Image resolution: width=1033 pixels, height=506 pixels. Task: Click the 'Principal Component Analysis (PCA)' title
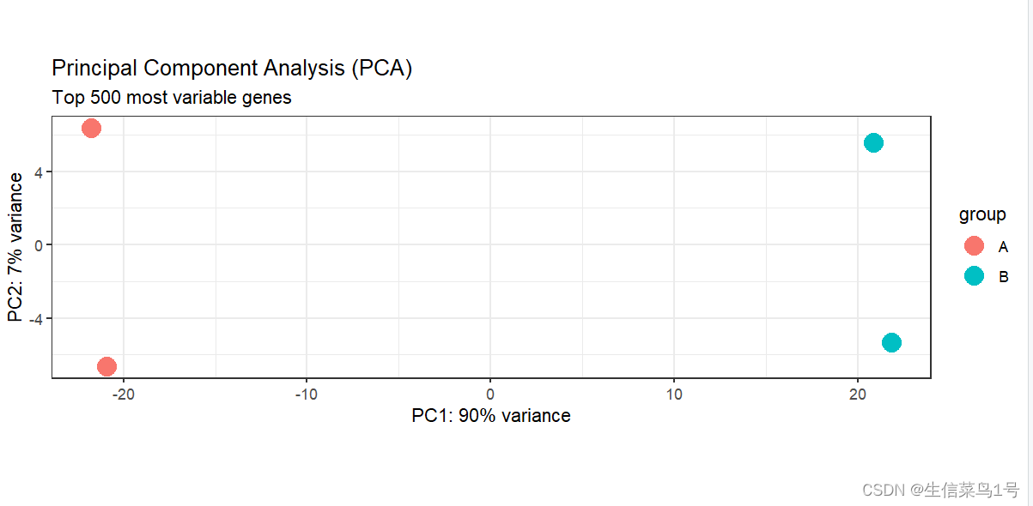pos(232,69)
